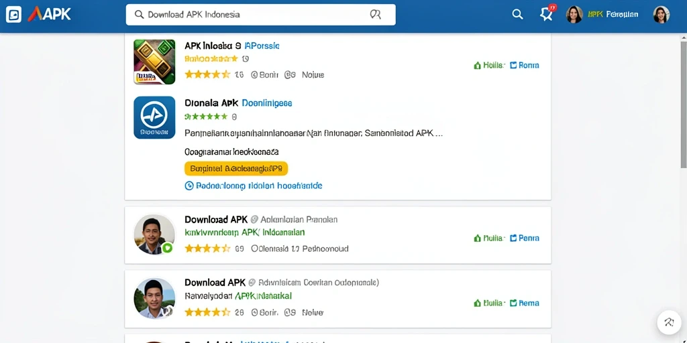Screen dimensions: 687x343
Task: Open the 'Dionala APK' result title
Action: (211, 103)
